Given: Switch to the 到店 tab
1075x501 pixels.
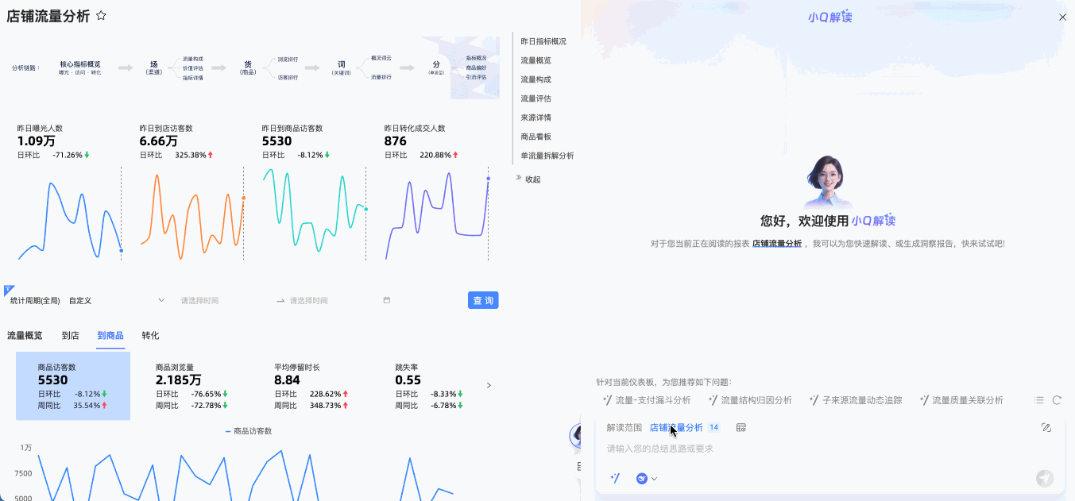Looking at the screenshot, I should point(71,336).
